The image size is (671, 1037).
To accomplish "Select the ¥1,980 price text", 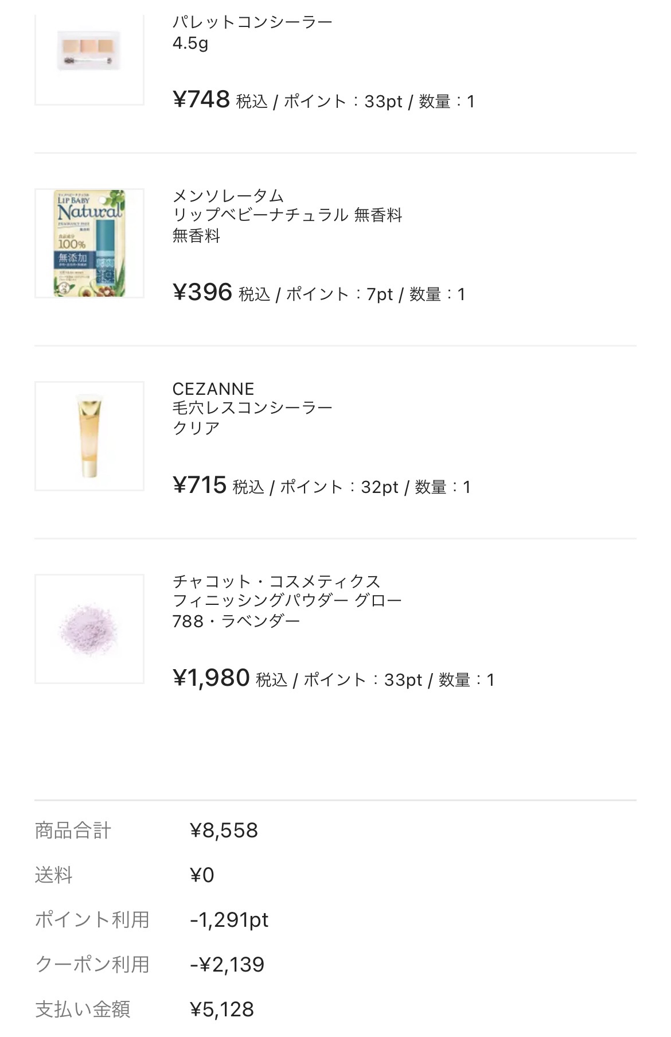I will 211,678.
